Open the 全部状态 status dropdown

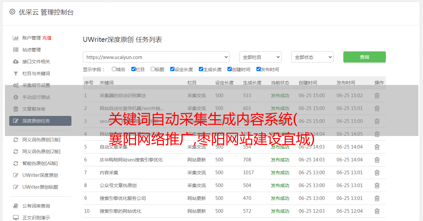point(312,57)
